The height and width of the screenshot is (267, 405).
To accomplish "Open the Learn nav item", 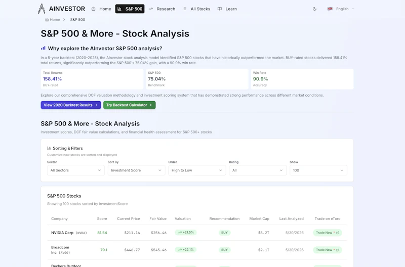I will click(227, 9).
